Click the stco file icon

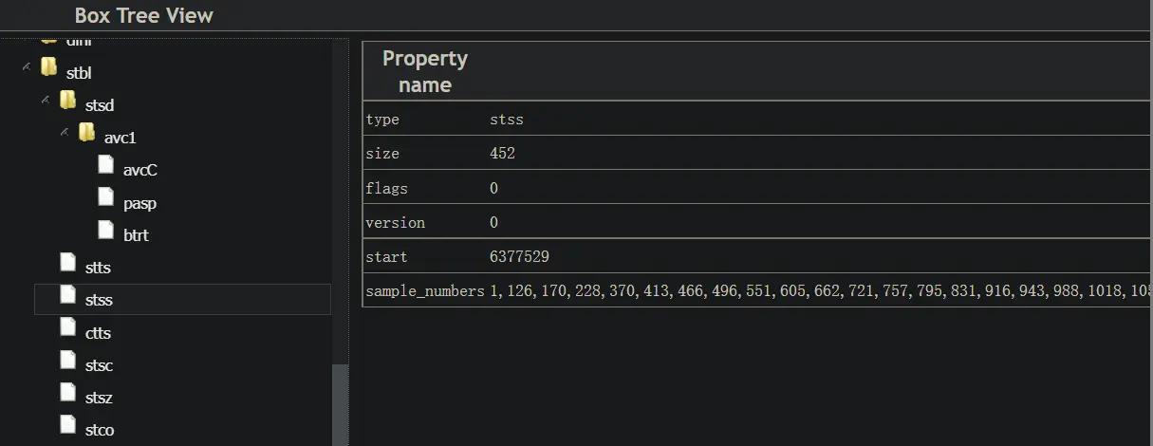pos(67,425)
